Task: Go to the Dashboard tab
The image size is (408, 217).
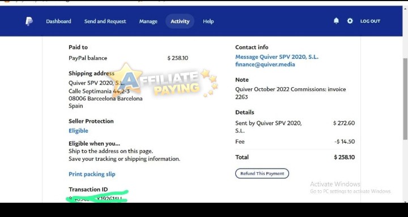Action: pyautogui.click(x=58, y=22)
